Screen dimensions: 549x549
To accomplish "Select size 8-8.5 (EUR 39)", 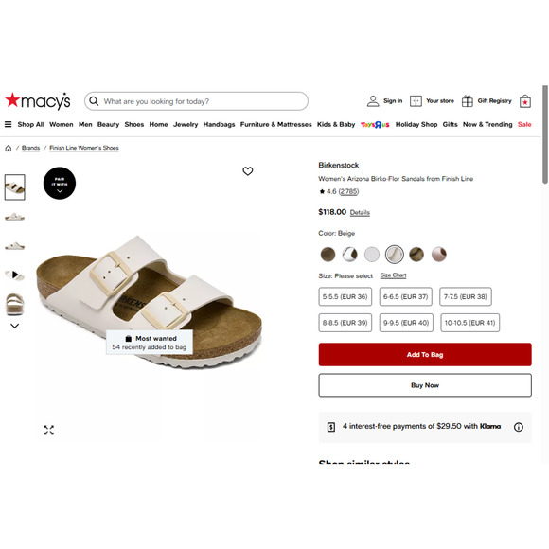I will tap(345, 323).
